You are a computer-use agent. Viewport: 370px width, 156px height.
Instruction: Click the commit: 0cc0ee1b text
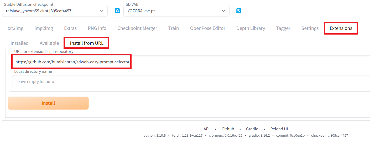coord(290,136)
